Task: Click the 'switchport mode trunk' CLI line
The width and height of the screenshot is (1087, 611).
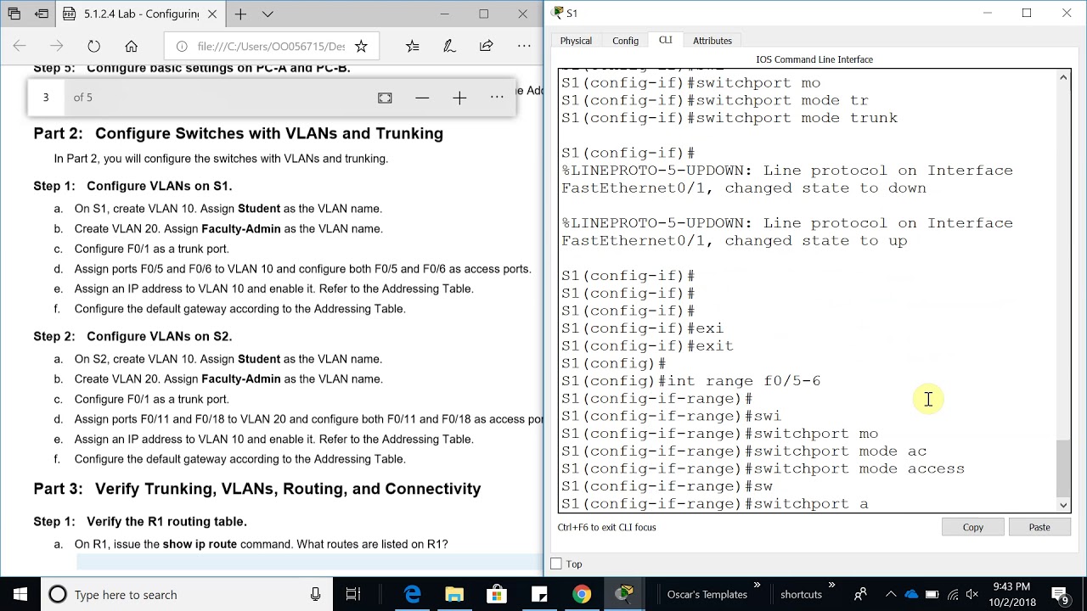Action: point(729,118)
